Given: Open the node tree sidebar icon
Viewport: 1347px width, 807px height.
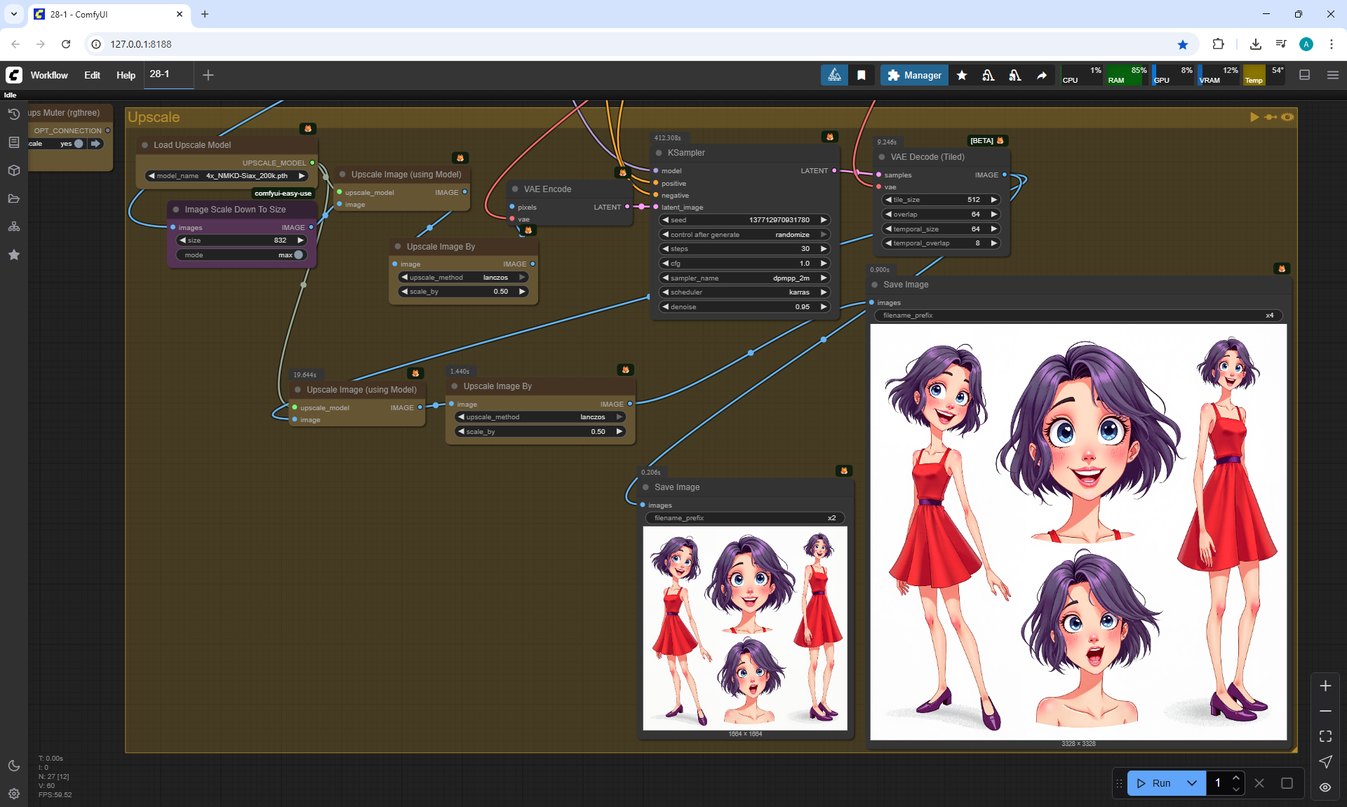Looking at the screenshot, I should pos(13,226).
